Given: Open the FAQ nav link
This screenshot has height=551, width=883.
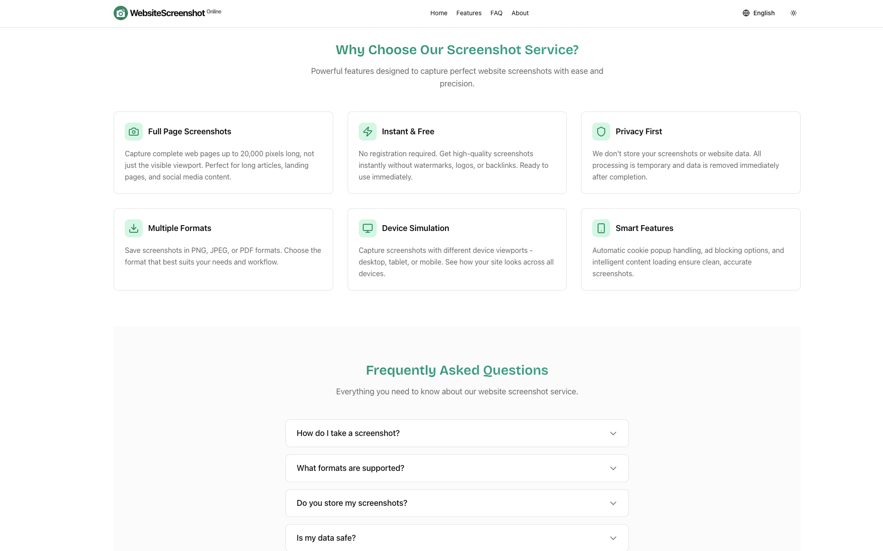Looking at the screenshot, I should tap(497, 13).
